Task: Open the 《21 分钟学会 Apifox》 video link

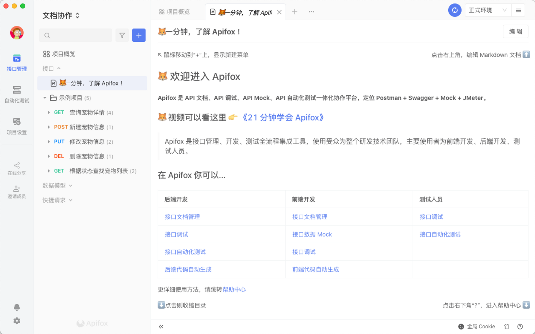Action: 283,118
